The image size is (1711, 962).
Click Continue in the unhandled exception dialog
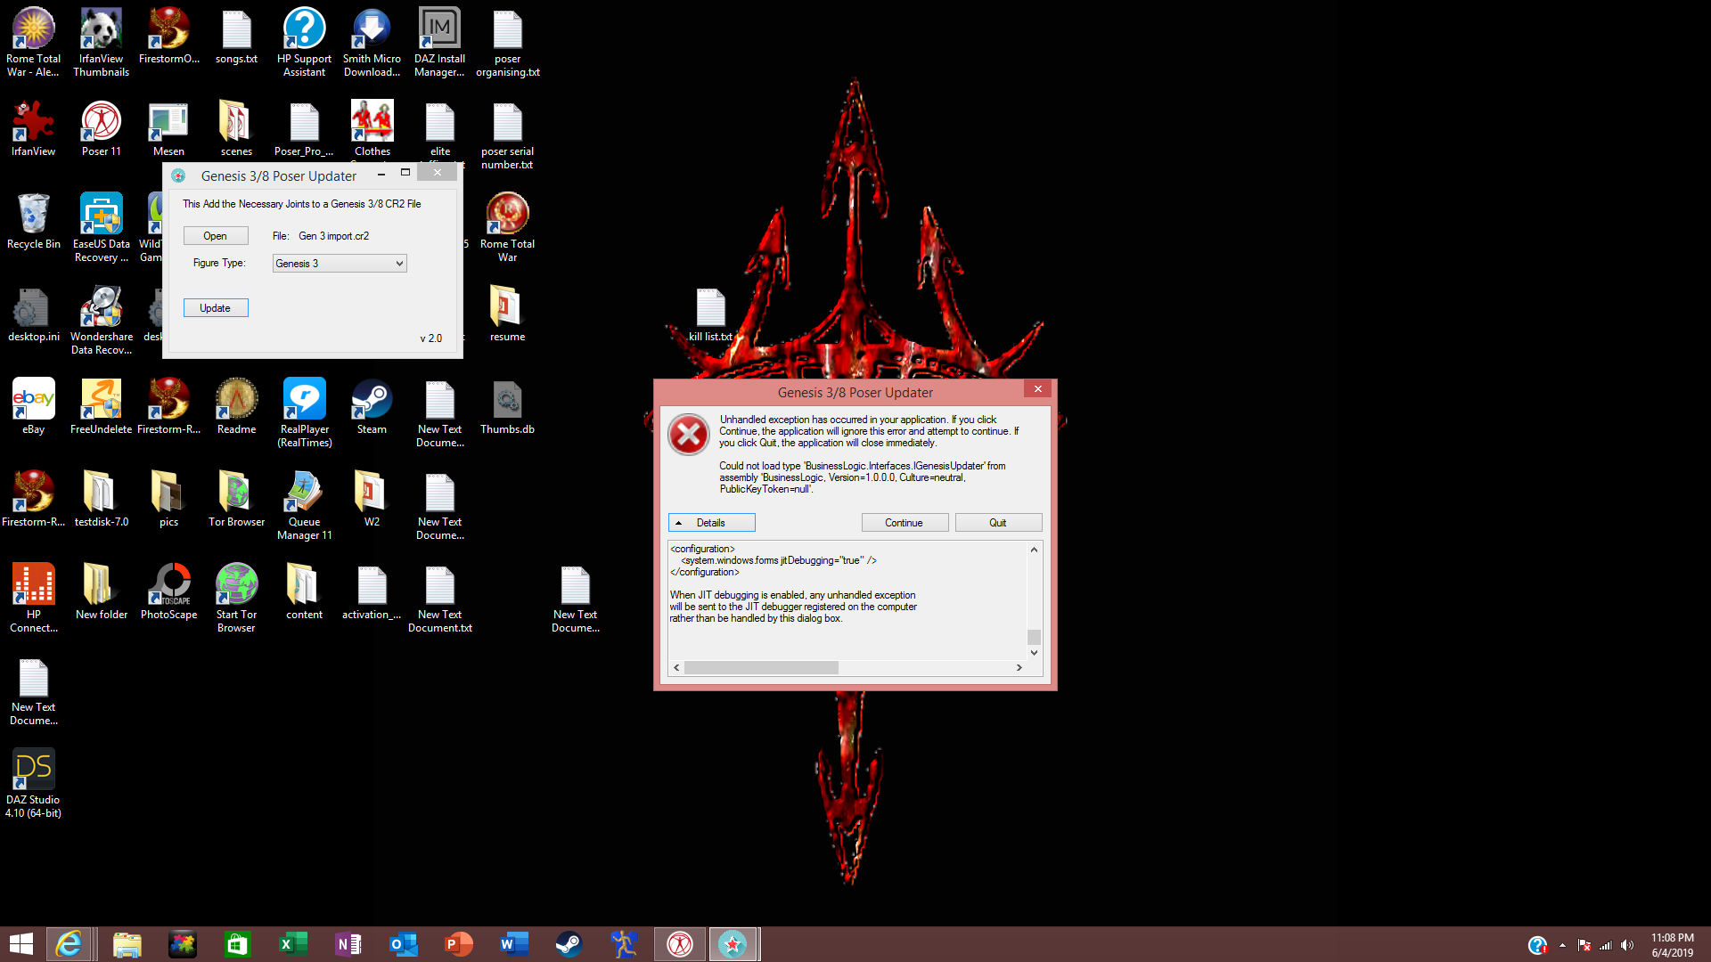905,523
